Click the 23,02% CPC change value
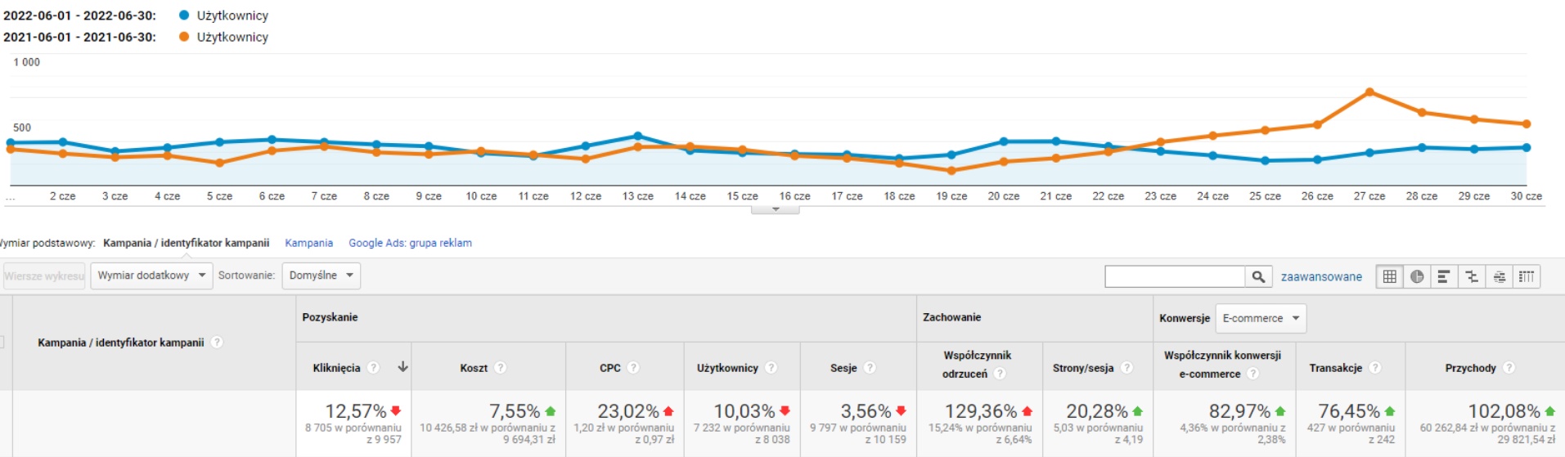This screenshot has height=457, width=1565. [628, 411]
